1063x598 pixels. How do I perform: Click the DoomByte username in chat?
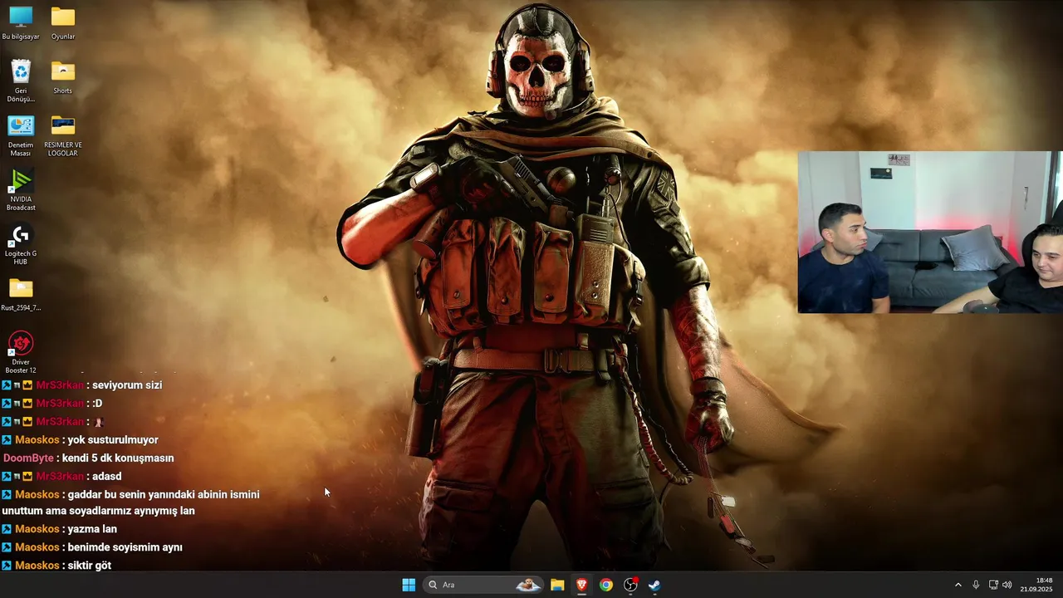coord(28,458)
